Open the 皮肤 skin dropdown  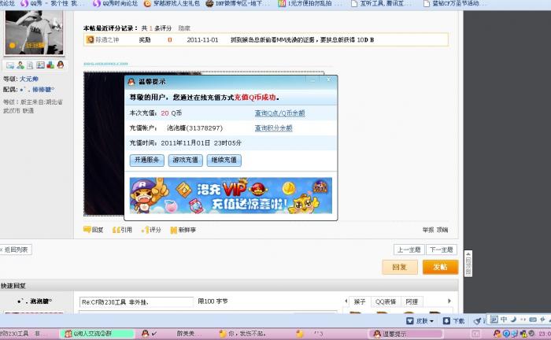[420, 321]
